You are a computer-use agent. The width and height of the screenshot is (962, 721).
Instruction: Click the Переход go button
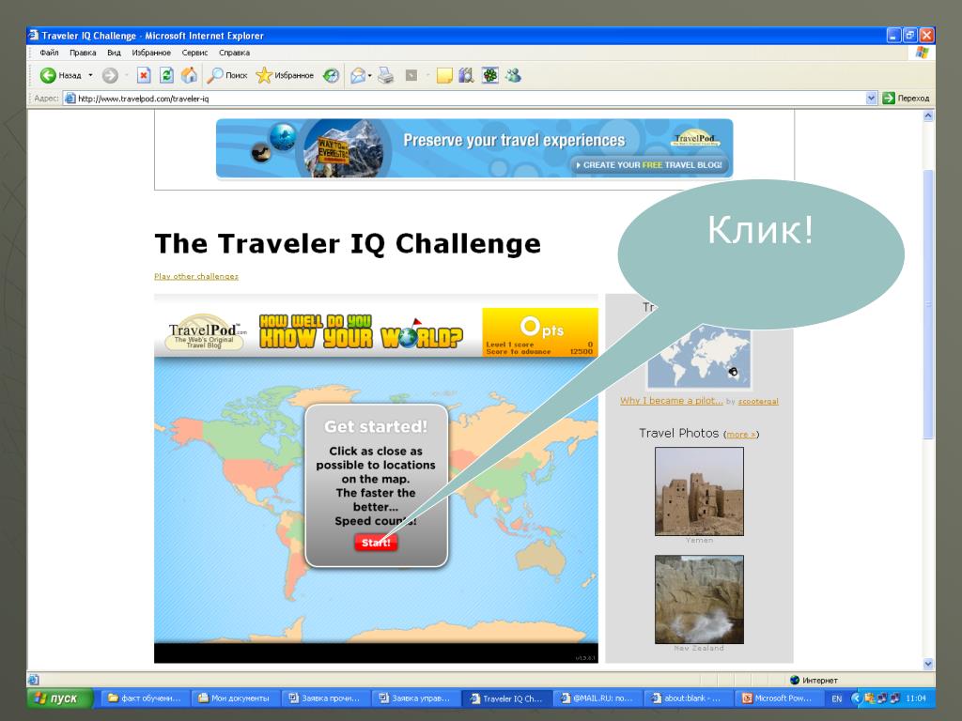pos(907,98)
